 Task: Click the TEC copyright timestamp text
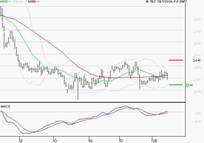[166, 2]
